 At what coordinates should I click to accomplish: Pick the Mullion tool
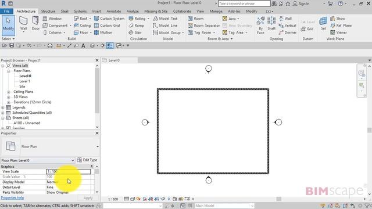click(x=103, y=33)
